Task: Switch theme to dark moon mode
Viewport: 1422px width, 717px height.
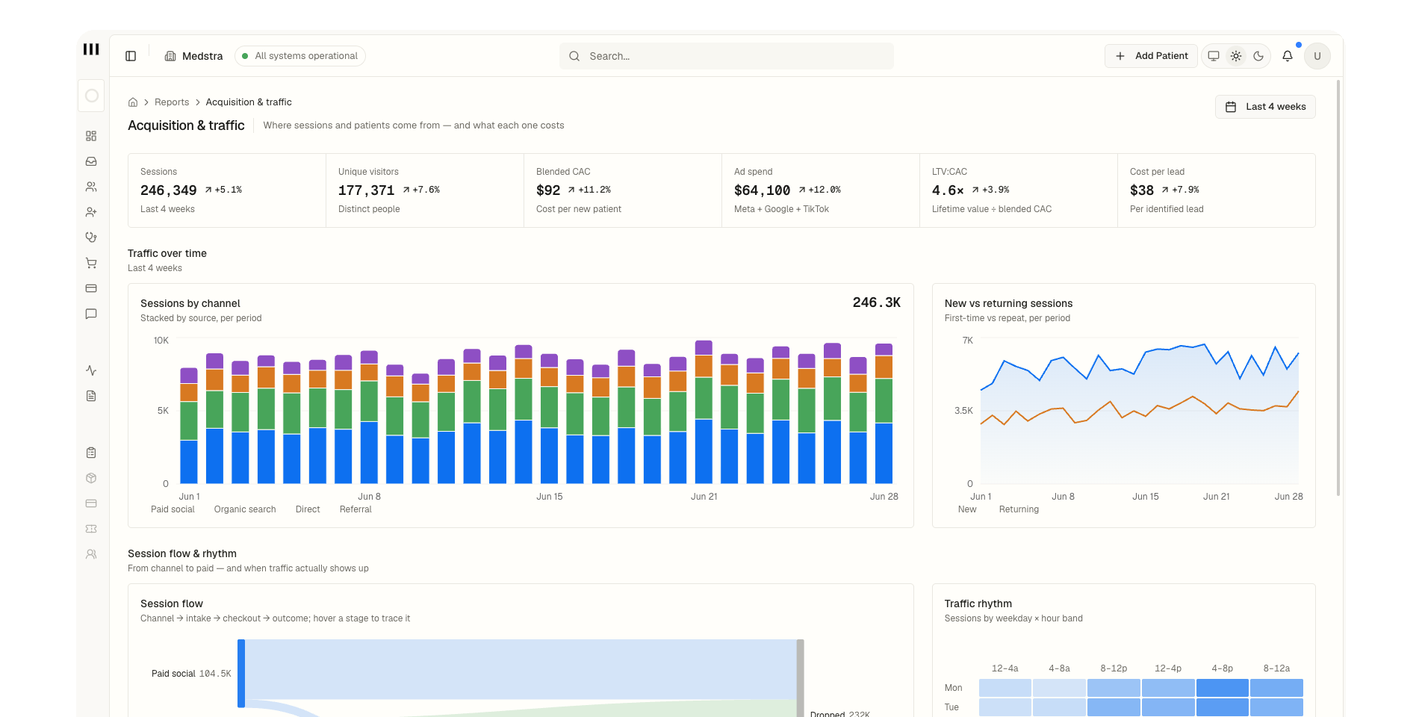Action: [1258, 56]
